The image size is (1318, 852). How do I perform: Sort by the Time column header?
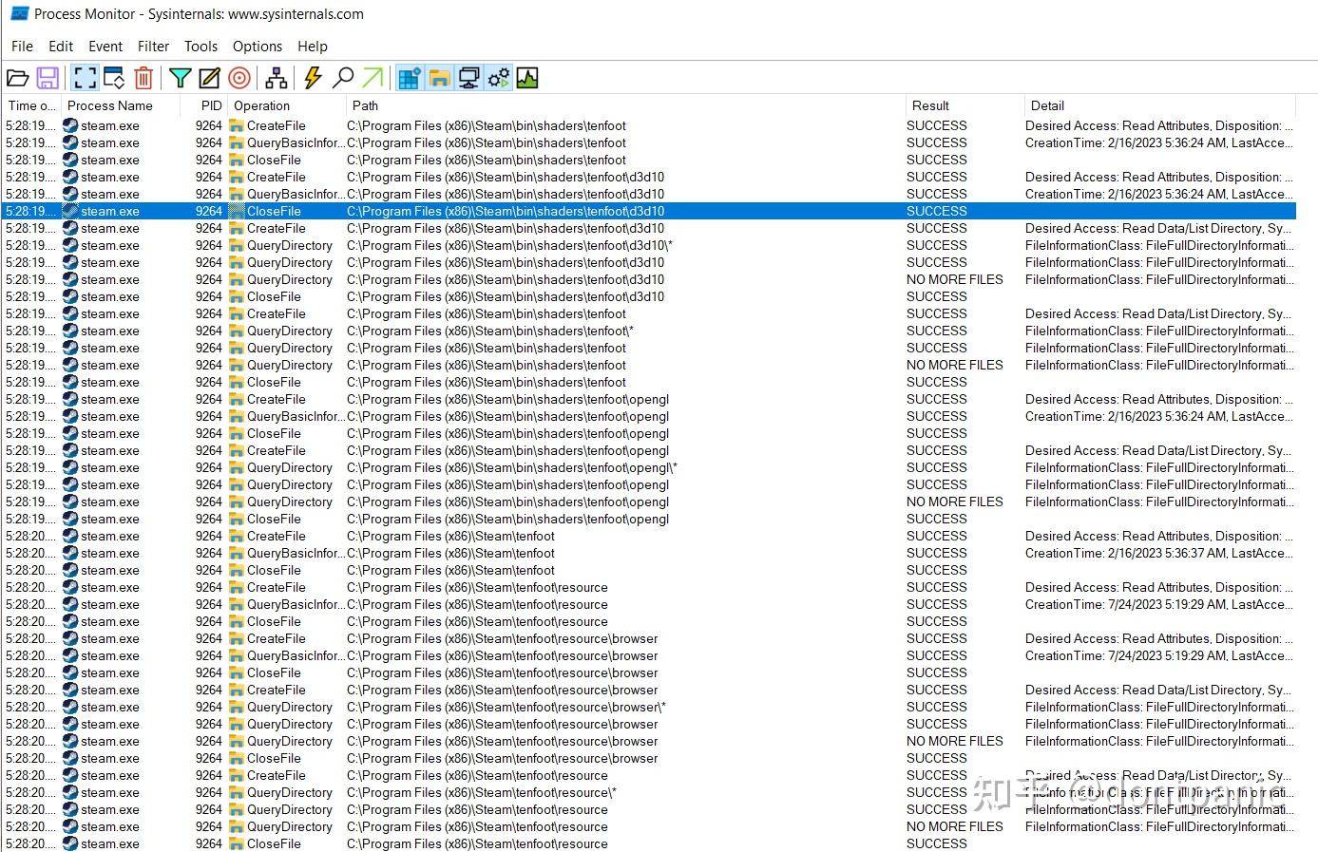coord(31,105)
